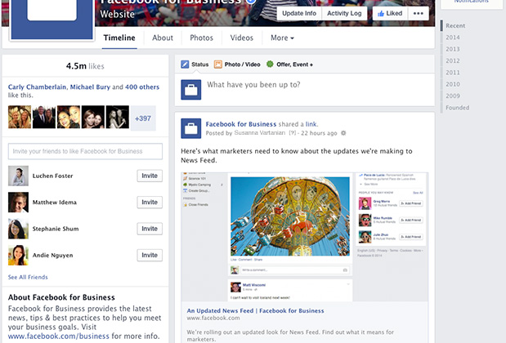Click the carousel ride preview image
506x343 pixels.
pyautogui.click(x=290, y=216)
